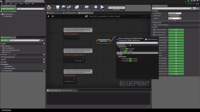This screenshot has height=112, width=200.
Task: Click the Event Tick node exec pin
Action: (x=74, y=79)
